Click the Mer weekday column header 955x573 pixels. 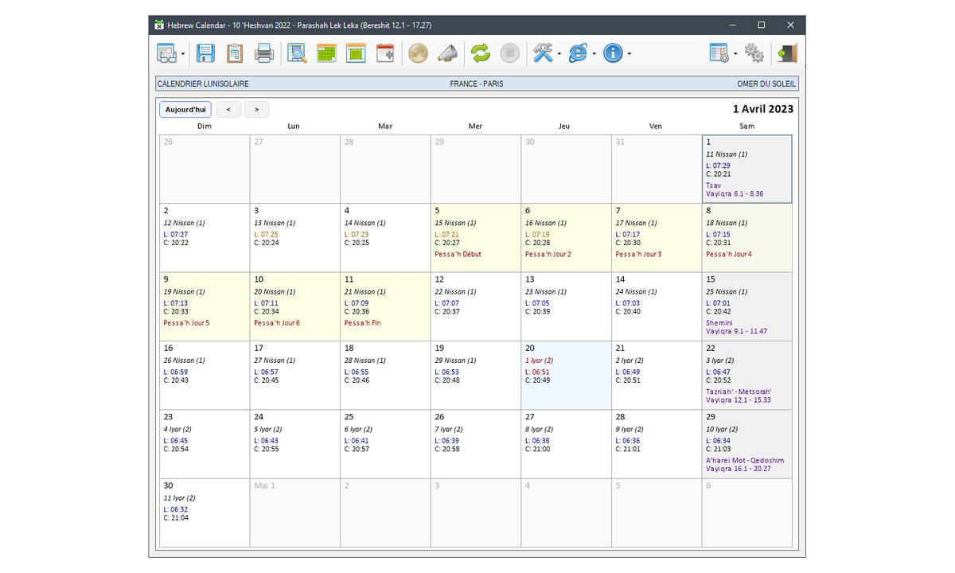coord(475,126)
